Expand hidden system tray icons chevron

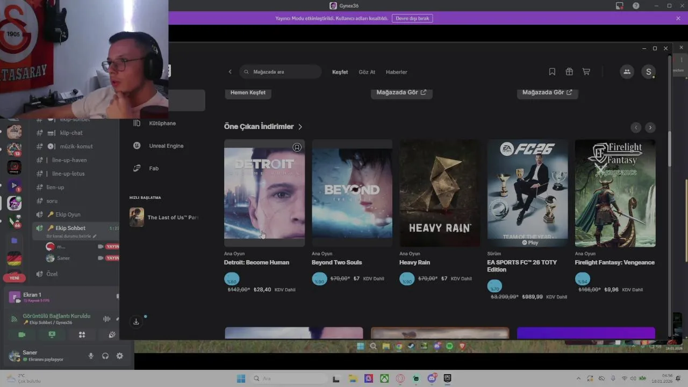pos(578,378)
